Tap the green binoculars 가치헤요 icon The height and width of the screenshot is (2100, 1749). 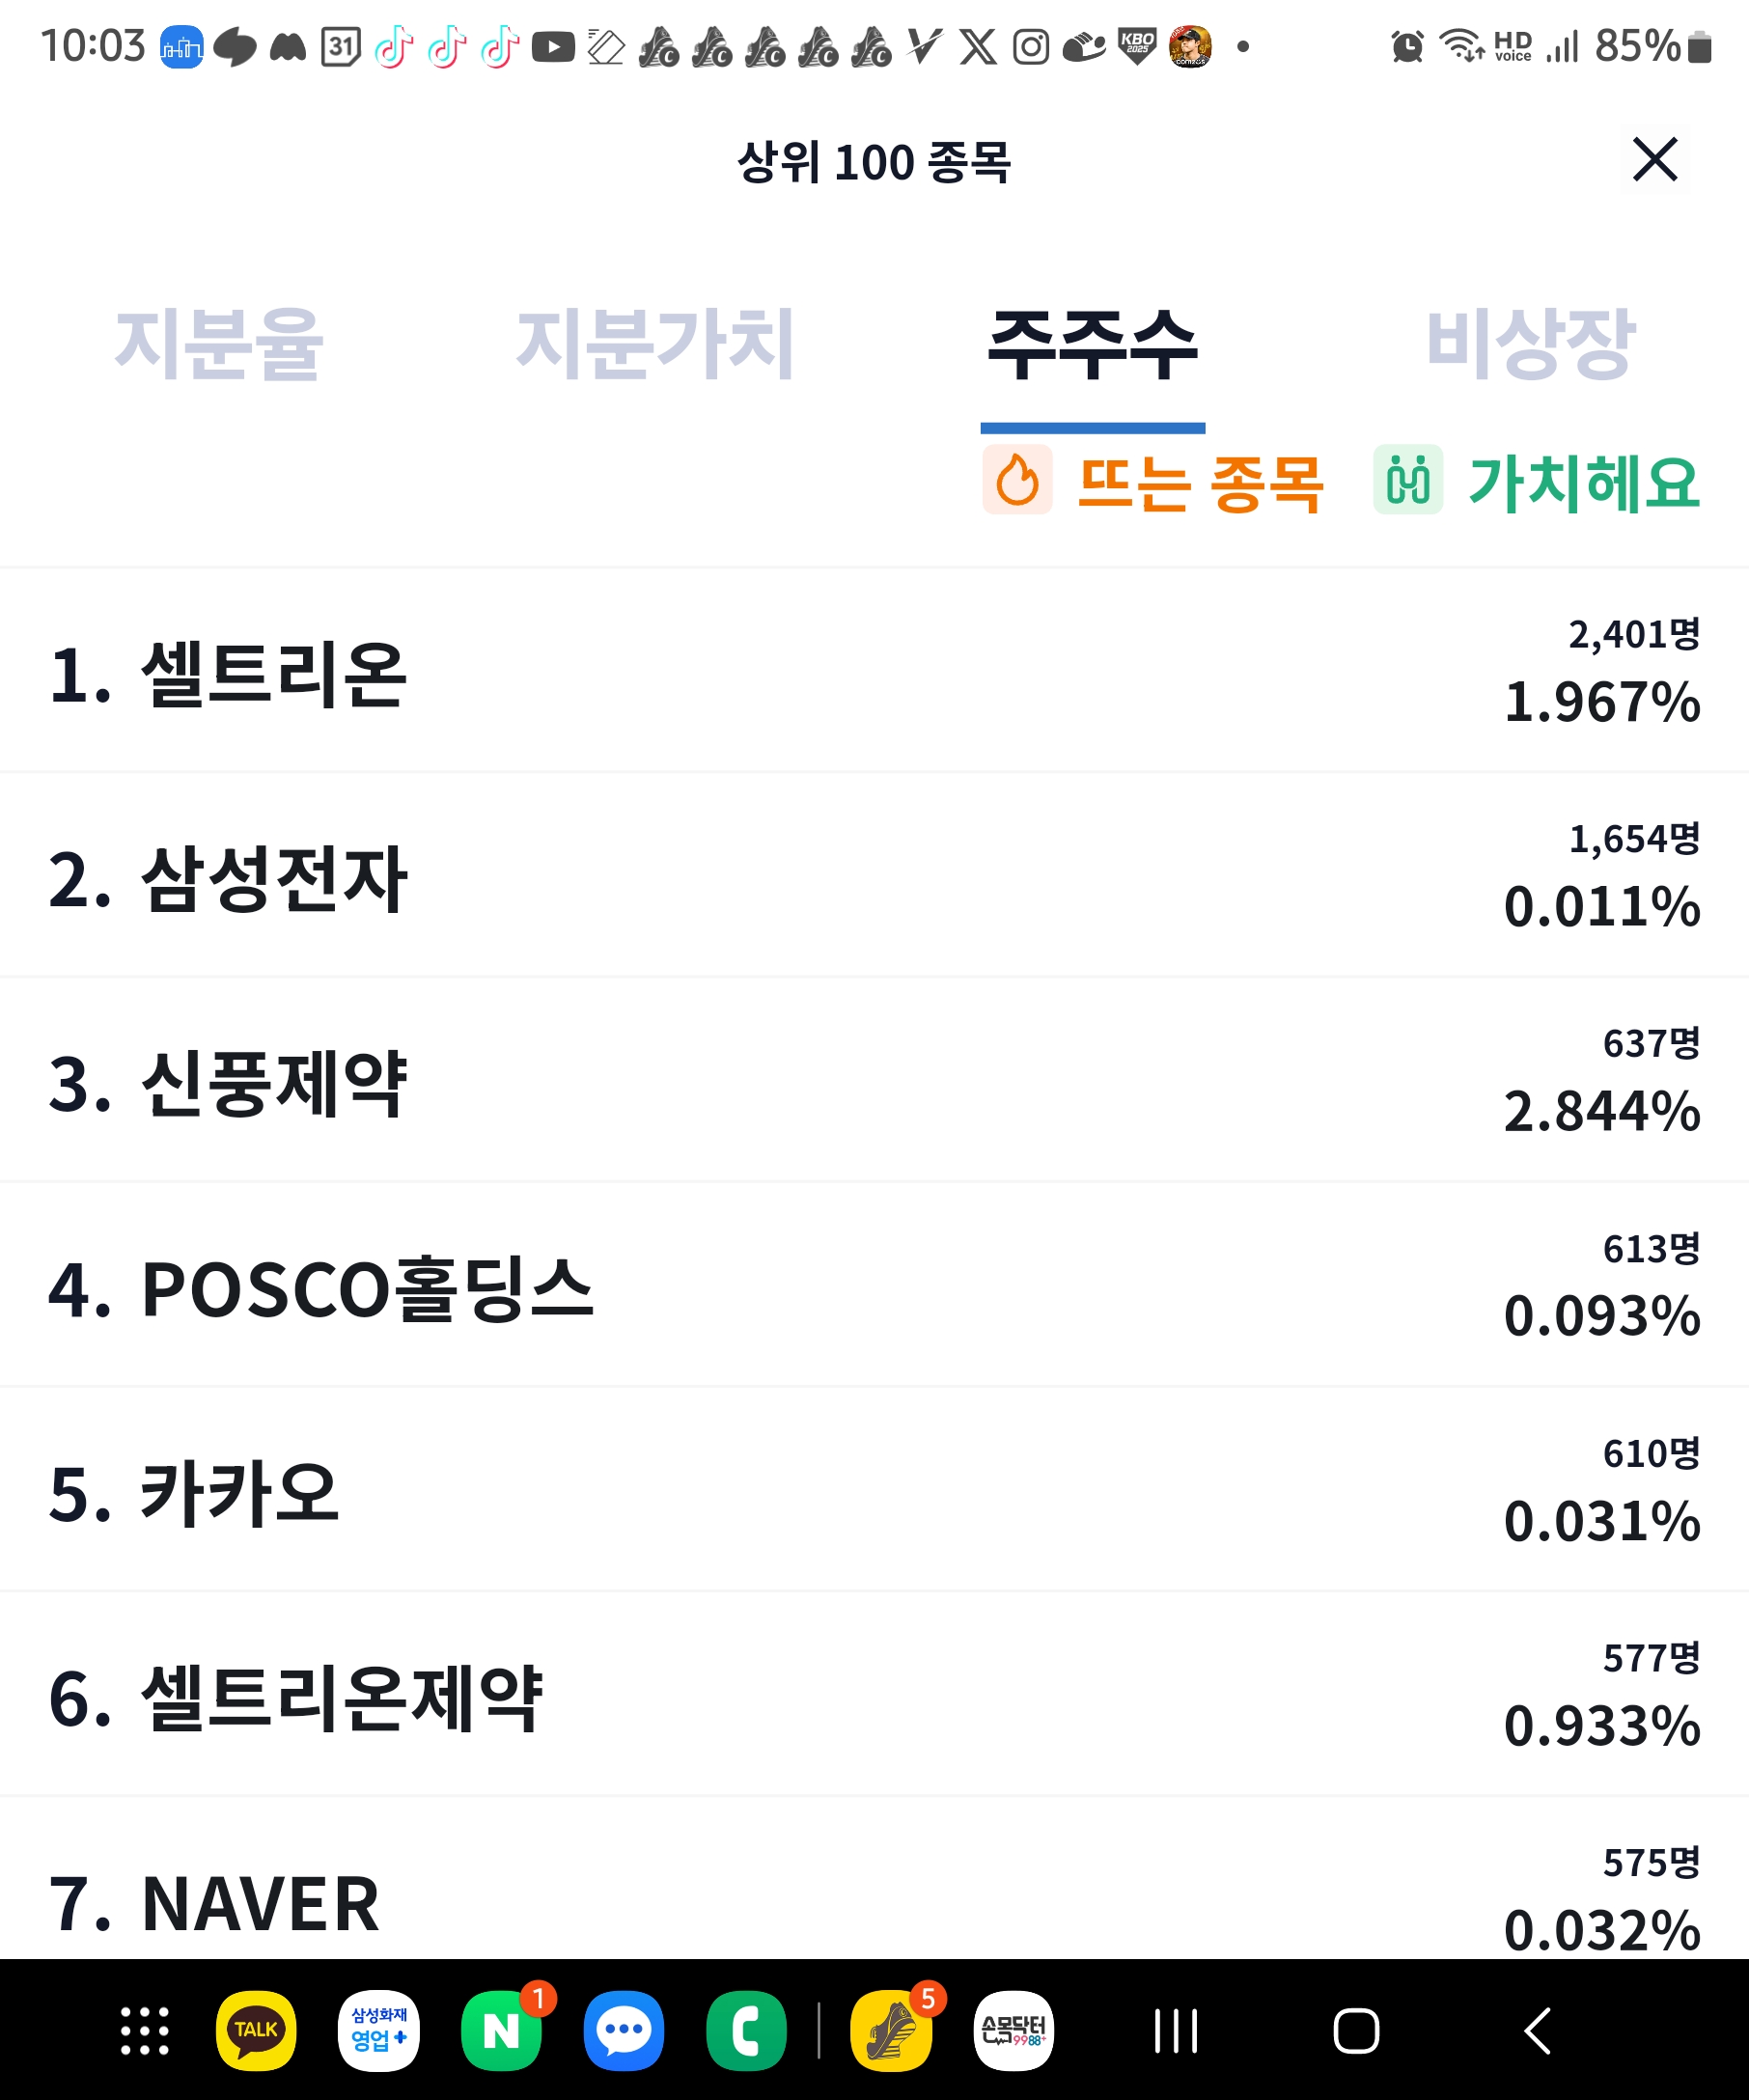point(1407,479)
